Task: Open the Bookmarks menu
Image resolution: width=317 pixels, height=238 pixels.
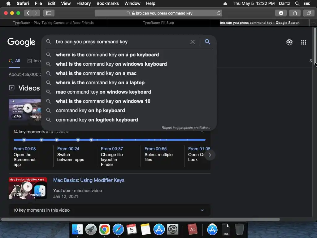Action: (x=107, y=3)
